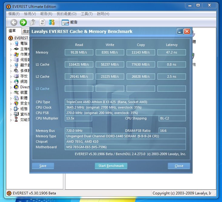Expand the 效能測試 tree node

pos(11,120)
